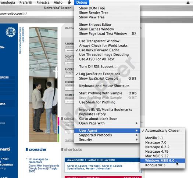Expand the Open Page With submenu
The height and width of the screenshot is (178, 193).
[107, 123]
